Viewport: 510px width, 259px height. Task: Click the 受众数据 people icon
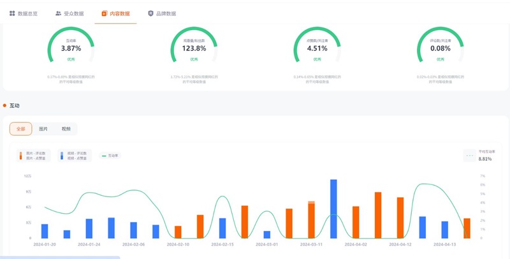[x=59, y=13]
